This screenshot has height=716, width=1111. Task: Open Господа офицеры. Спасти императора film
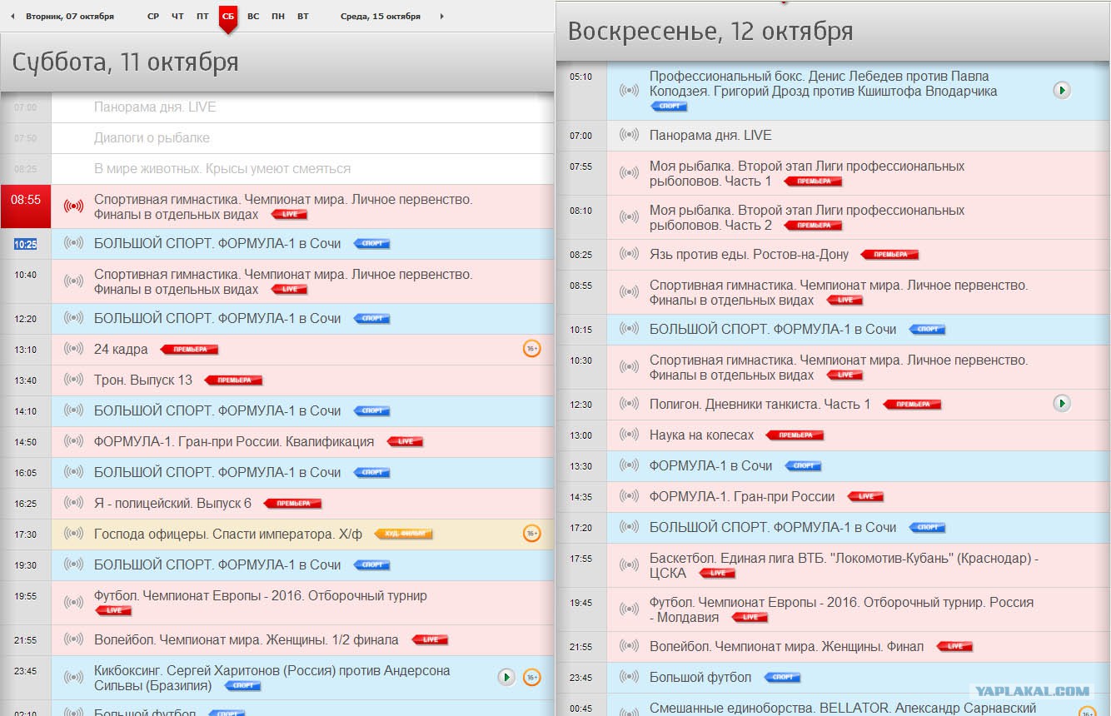pos(228,535)
